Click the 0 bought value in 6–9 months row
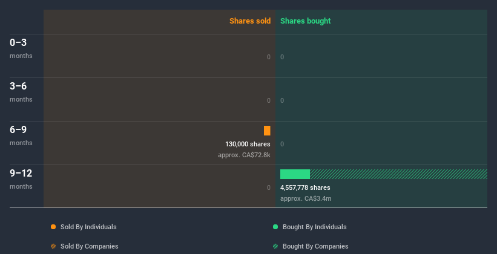The width and height of the screenshot is (497, 254). pos(282,144)
